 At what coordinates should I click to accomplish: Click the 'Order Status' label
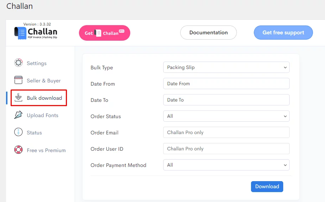point(106,116)
